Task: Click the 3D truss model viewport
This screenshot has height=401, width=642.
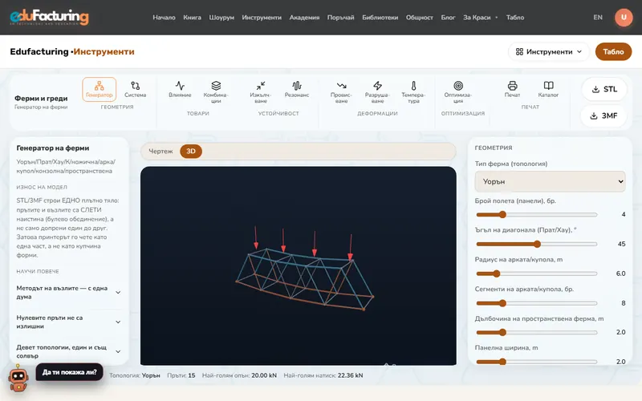Action: pyautogui.click(x=298, y=265)
